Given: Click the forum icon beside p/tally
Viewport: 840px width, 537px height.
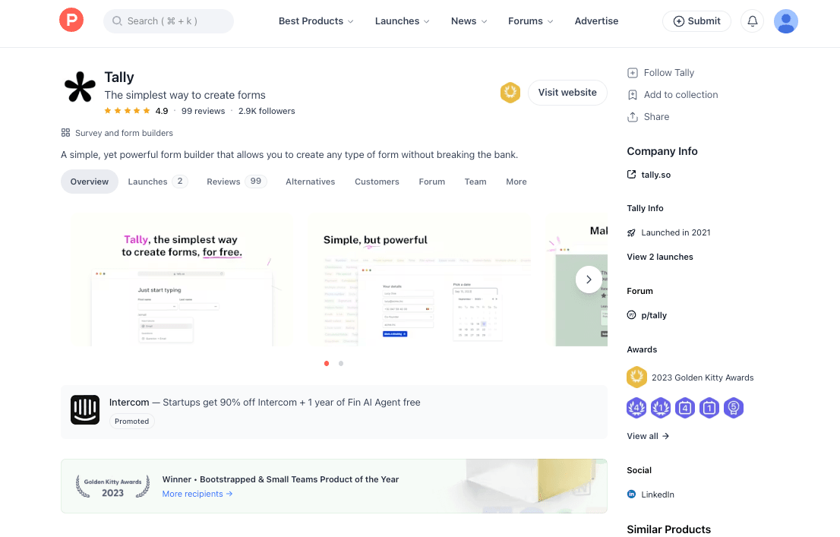Looking at the screenshot, I should pos(632,315).
